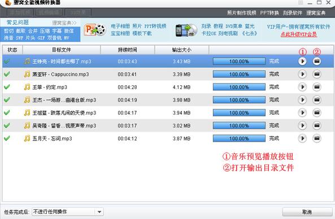The image size is (335, 219).
Task: Click progress bar of 王铮亮 - 时间都去哪了.mp3
Action: pos(239,62)
